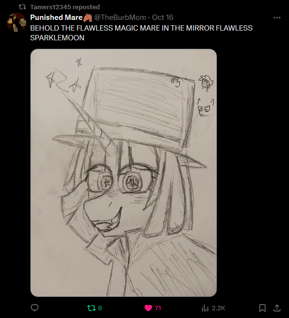Enlarge the pencil unicorn drawing image
Viewport: 289px width, 318px height.
[123, 173]
